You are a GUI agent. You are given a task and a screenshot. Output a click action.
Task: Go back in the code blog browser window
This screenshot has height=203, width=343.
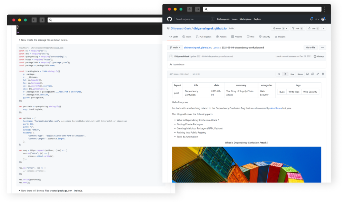[x=34, y=20]
